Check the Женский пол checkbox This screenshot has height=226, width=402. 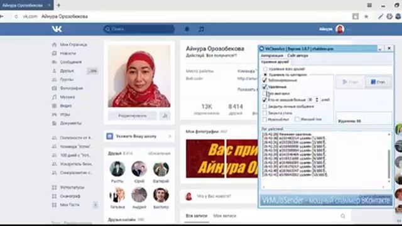tap(297, 119)
